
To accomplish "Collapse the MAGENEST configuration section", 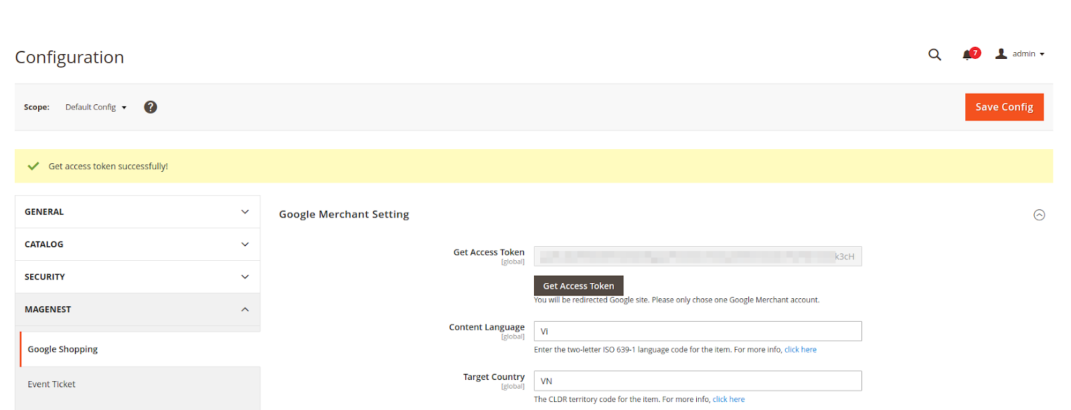I will (138, 310).
